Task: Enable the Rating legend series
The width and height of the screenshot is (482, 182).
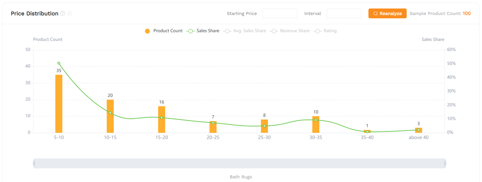Action: tap(325, 31)
